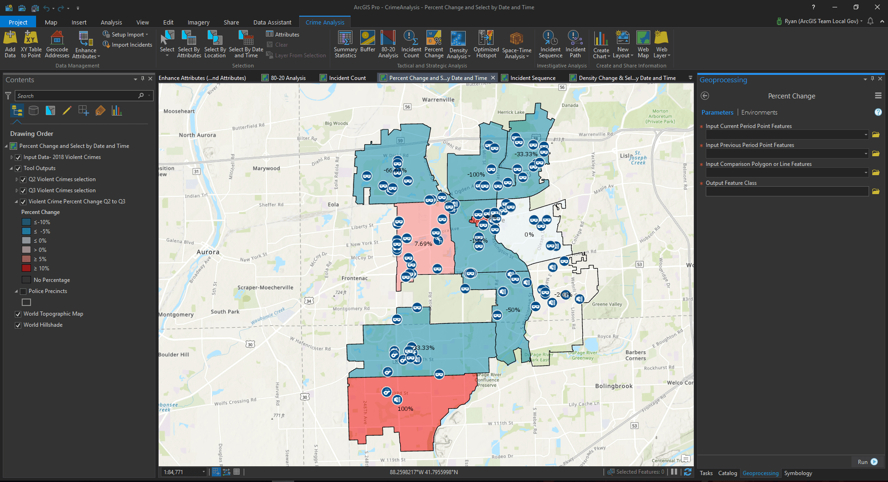
Task: List by Snapping in Contents
Action: click(84, 110)
